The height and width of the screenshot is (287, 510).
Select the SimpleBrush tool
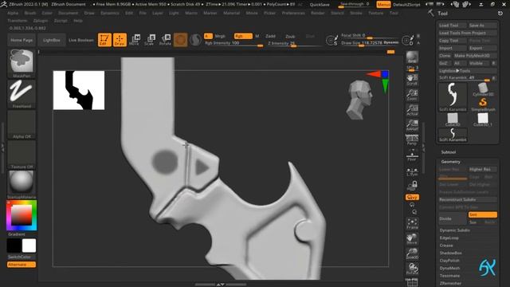click(483, 104)
